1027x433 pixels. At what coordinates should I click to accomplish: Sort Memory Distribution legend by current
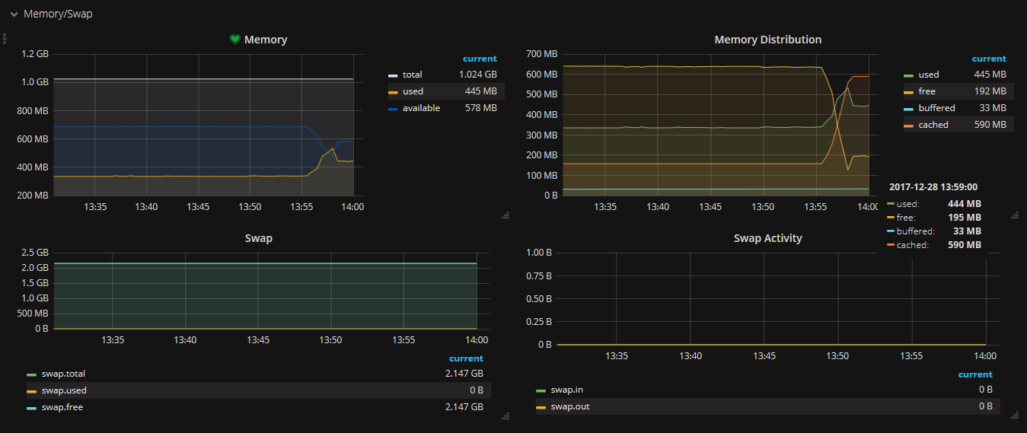click(x=989, y=59)
